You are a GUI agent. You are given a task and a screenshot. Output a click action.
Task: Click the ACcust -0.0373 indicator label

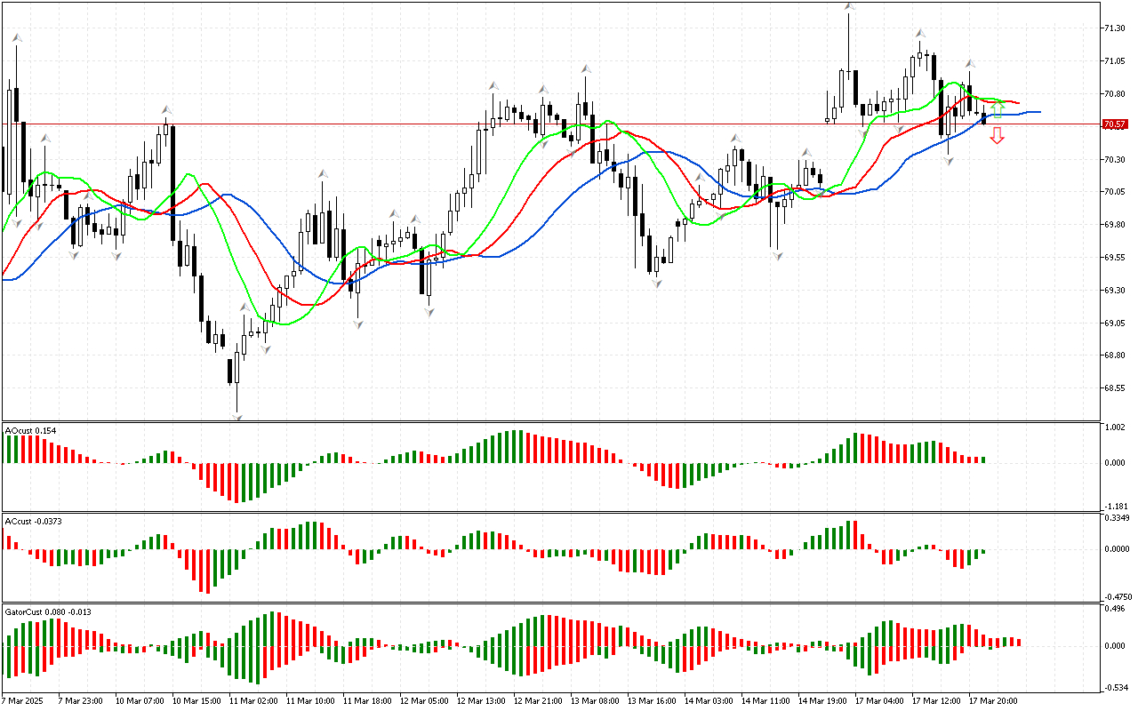(34, 521)
